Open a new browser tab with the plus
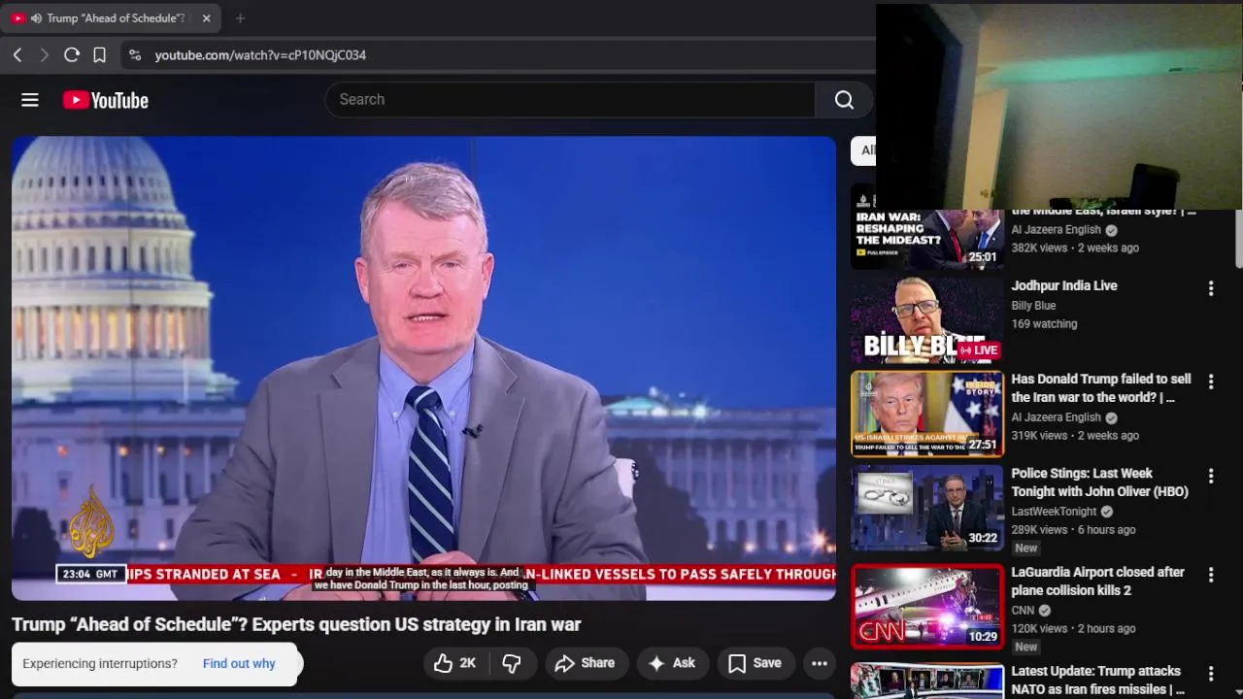 (x=240, y=17)
